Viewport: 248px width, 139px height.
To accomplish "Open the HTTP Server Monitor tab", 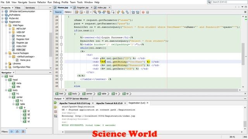I will point(77,98).
